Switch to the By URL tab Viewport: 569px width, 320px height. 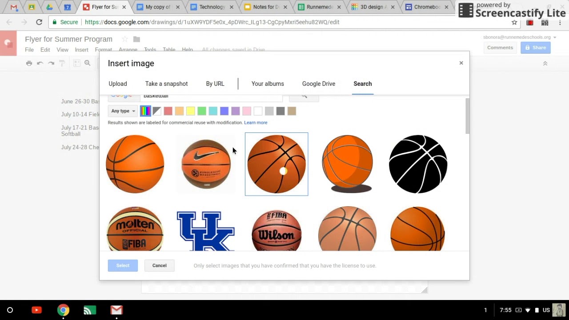(x=215, y=84)
